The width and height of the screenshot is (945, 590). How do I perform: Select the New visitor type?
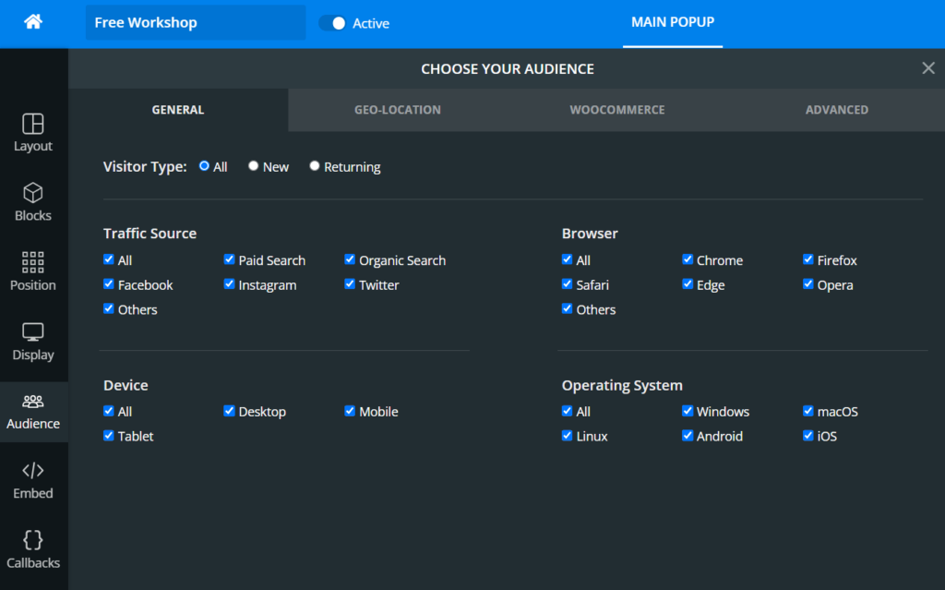(x=253, y=166)
